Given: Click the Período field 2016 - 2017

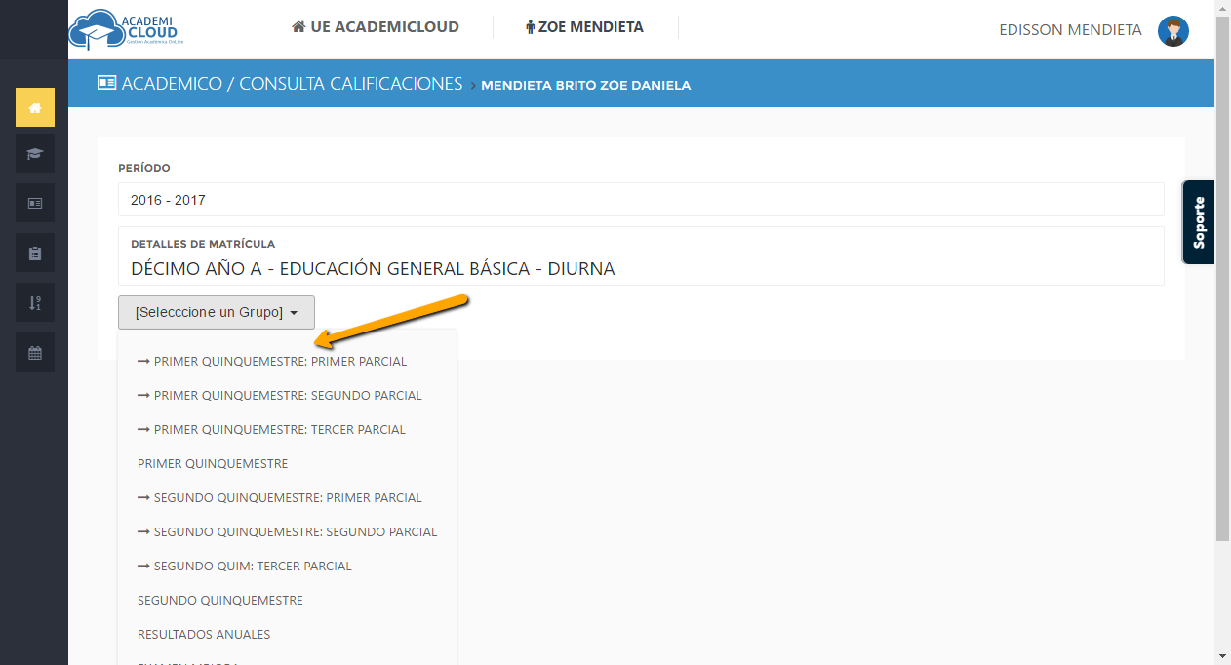Looking at the screenshot, I should [x=641, y=200].
